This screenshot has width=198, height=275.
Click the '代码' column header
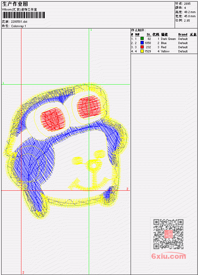pos(156,34)
